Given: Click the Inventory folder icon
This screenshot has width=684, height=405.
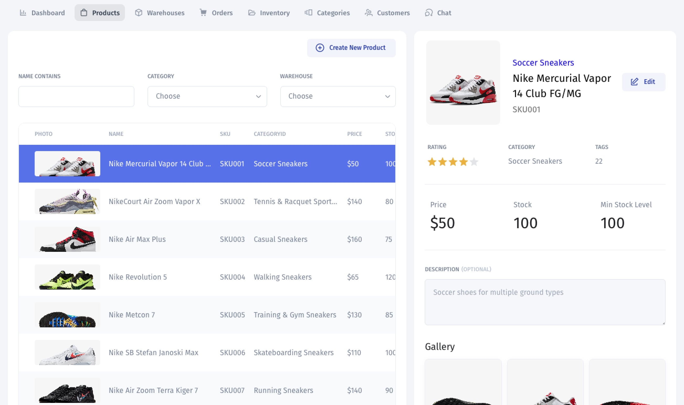Looking at the screenshot, I should (x=252, y=13).
